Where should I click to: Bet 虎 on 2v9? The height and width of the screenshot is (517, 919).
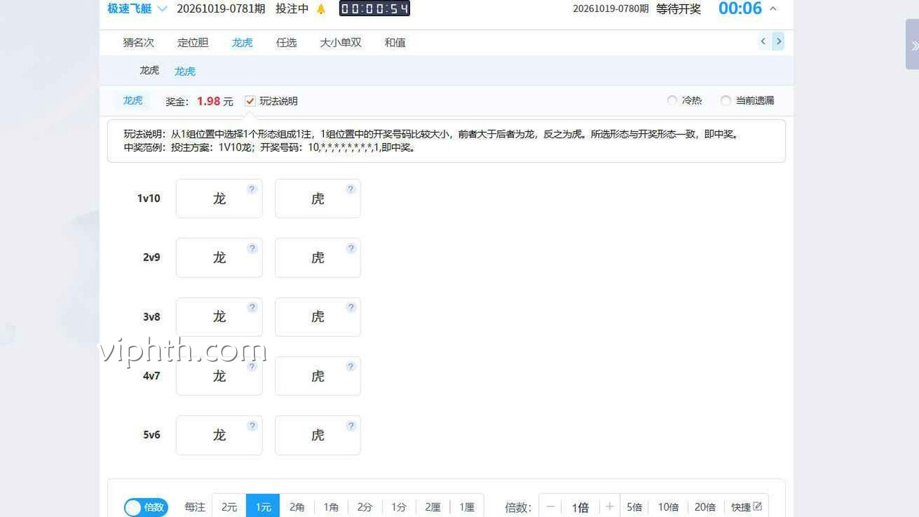(318, 257)
